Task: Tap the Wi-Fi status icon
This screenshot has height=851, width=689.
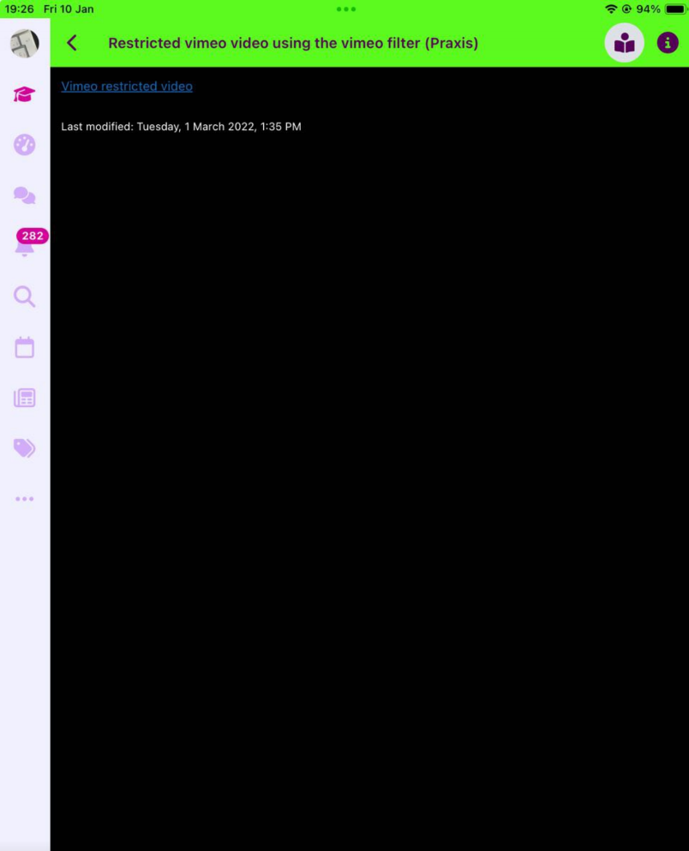Action: coord(611,9)
